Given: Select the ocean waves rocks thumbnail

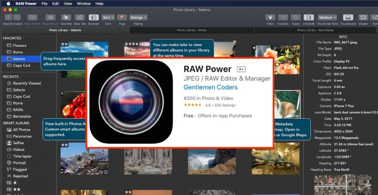Looking at the screenshot, I should (212, 161).
